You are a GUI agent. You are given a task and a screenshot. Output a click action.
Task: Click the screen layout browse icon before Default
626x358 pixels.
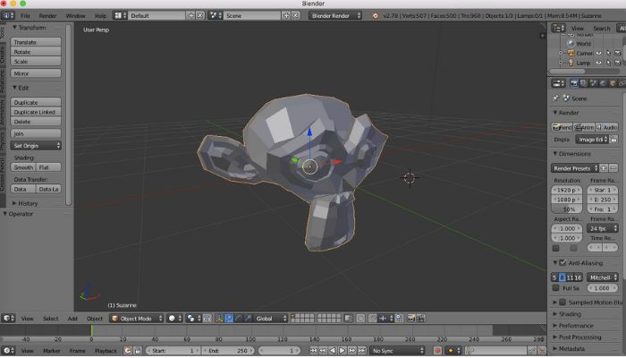(x=121, y=15)
